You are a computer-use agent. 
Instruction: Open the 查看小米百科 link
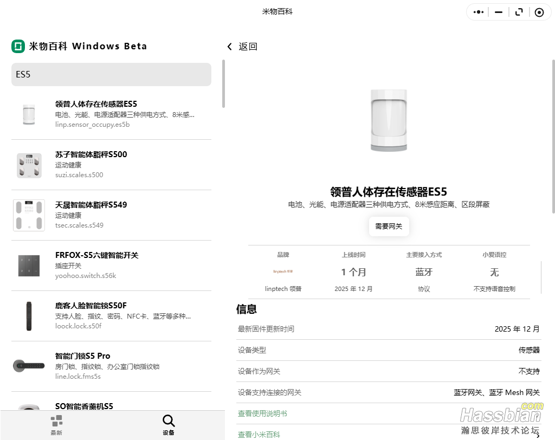(259, 435)
